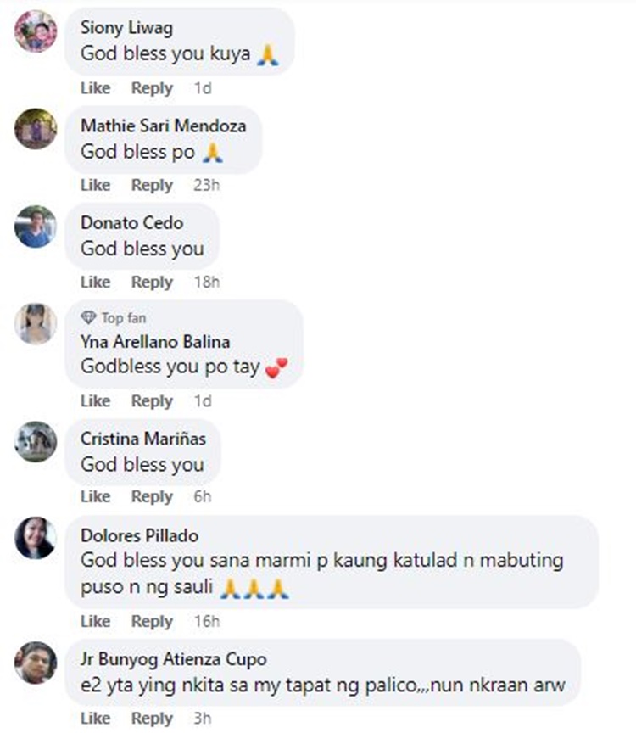Like Siony Liwag's comment
Image resolution: width=636 pixels, height=733 pixels.
(95, 88)
